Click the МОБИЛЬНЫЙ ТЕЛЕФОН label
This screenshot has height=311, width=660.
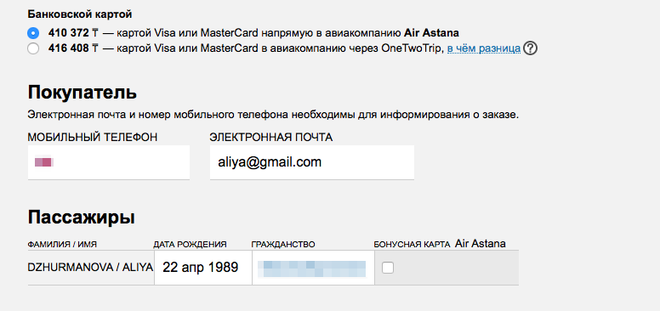[x=93, y=138]
